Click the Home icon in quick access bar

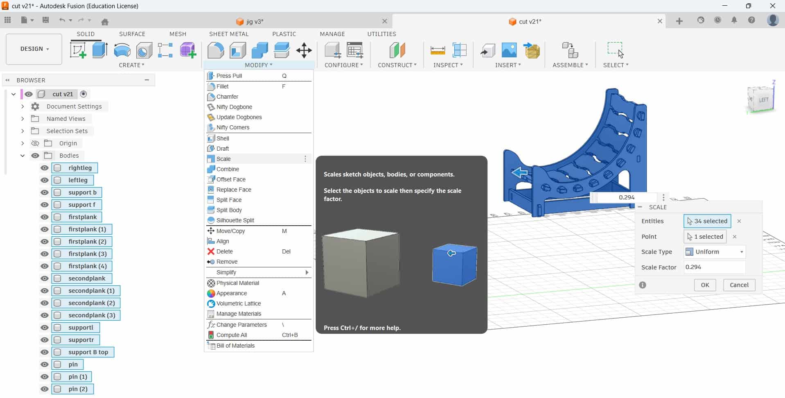105,22
